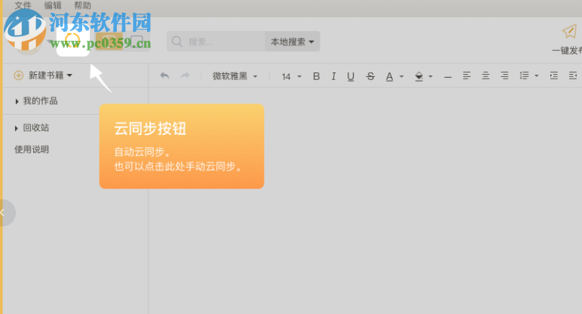This screenshot has height=314, width=582.
Task: Align text to the left
Action: [467, 75]
